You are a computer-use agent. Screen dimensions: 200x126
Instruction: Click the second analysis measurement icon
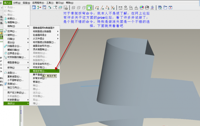126,8
